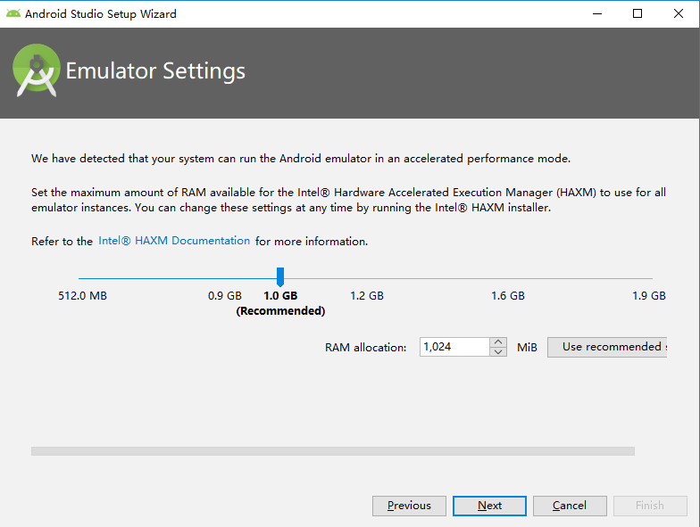
Task: Cancel the setup wizard
Action: click(x=570, y=506)
